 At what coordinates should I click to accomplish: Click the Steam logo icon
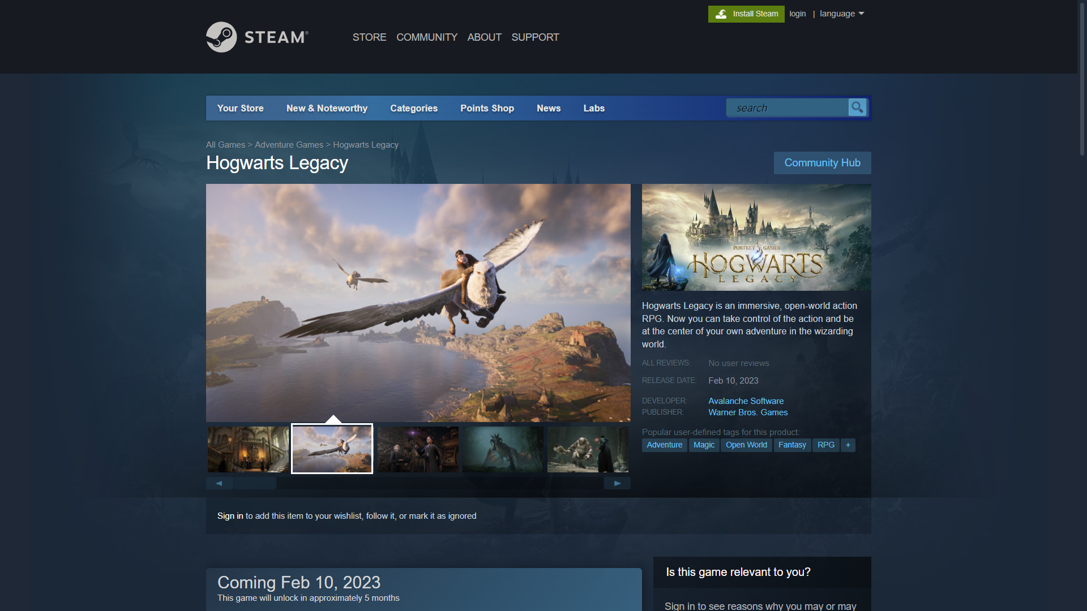(x=221, y=37)
